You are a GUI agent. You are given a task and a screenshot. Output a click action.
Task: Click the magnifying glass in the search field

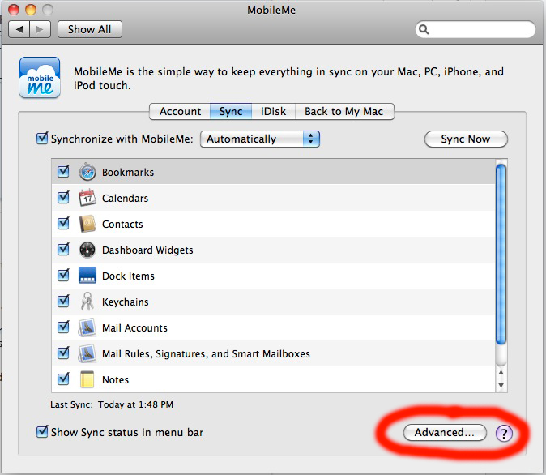tap(424, 29)
